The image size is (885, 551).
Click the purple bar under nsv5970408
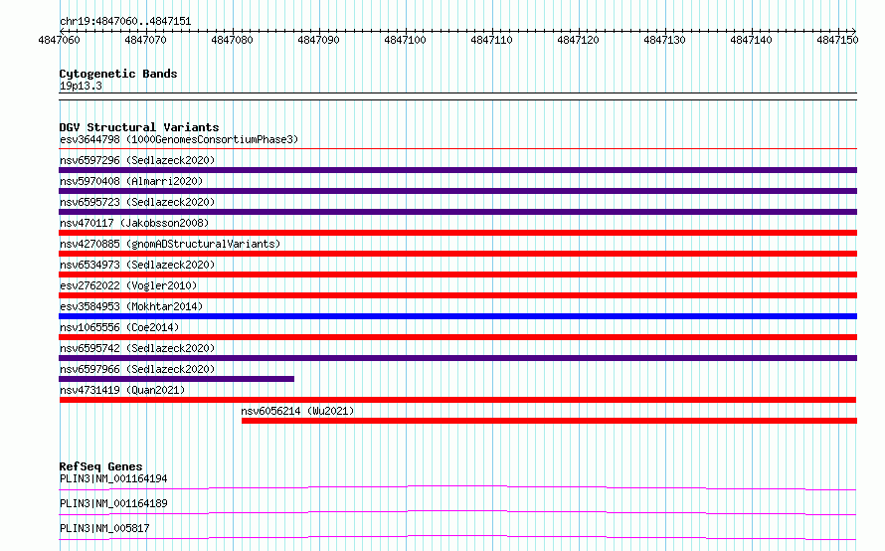click(457, 191)
